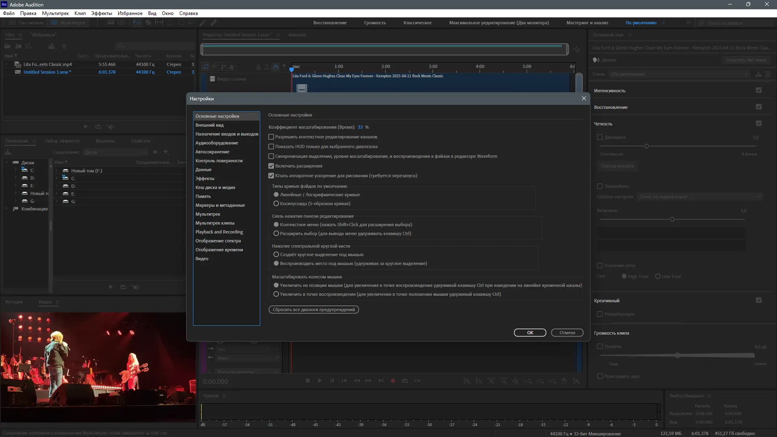The height and width of the screenshot is (437, 777).
Task: Toggle loop playback icon in transport
Action: tap(405, 381)
